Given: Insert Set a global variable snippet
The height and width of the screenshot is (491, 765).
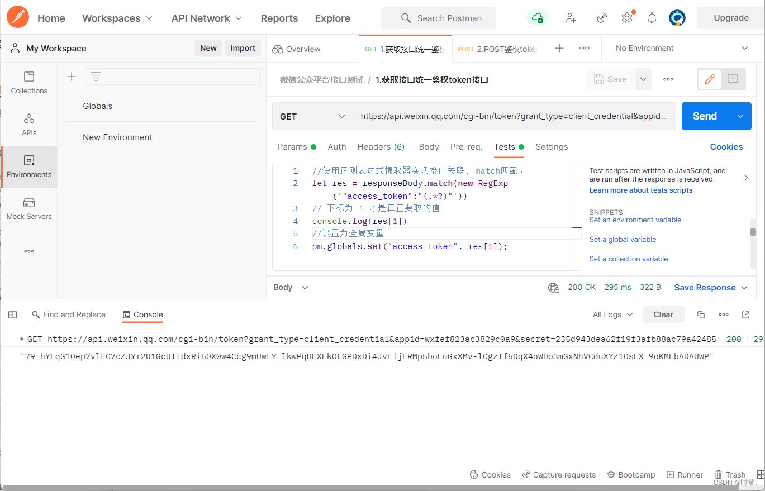Looking at the screenshot, I should (x=623, y=240).
